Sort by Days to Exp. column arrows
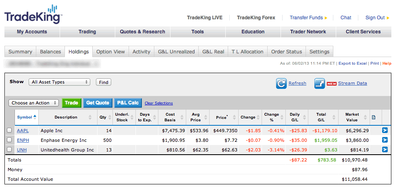The image size is (397, 188). click(154, 117)
